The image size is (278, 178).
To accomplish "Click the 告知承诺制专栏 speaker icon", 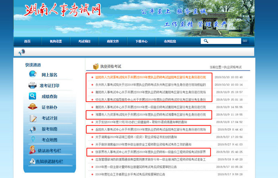I will tap(33, 161).
